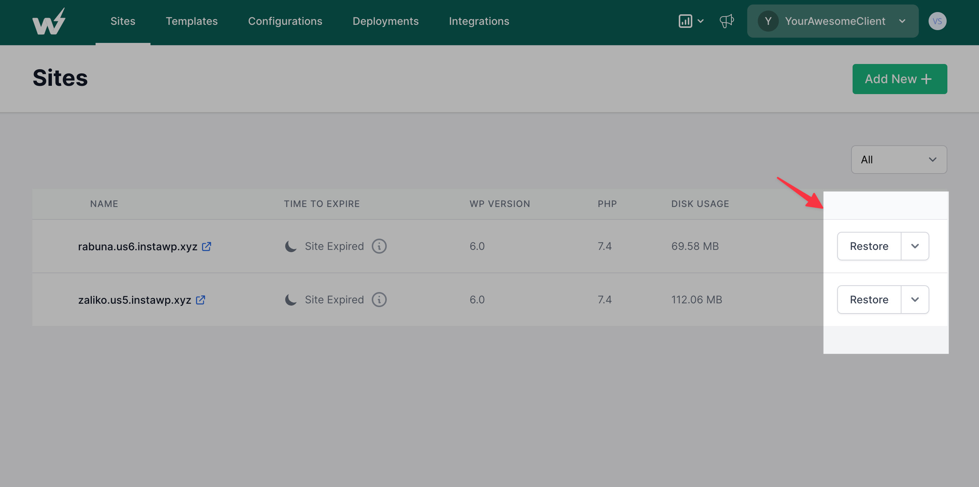Click the Sites page heading
979x487 pixels.
60,78
